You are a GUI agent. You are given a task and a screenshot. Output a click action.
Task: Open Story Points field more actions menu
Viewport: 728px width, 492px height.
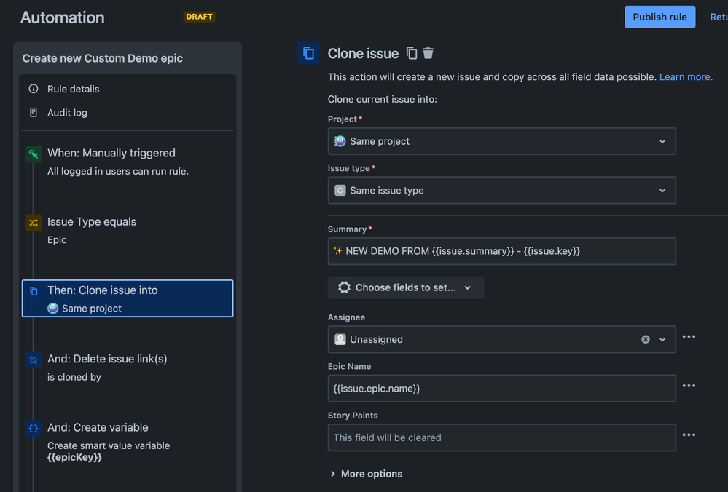click(689, 435)
